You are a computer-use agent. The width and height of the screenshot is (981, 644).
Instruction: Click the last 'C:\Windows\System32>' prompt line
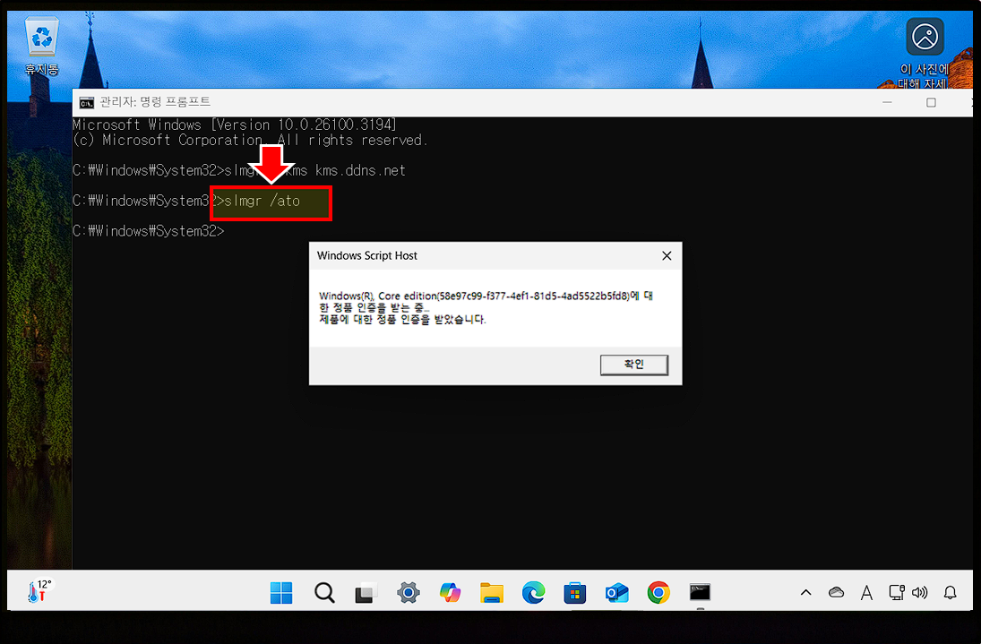[x=149, y=231]
